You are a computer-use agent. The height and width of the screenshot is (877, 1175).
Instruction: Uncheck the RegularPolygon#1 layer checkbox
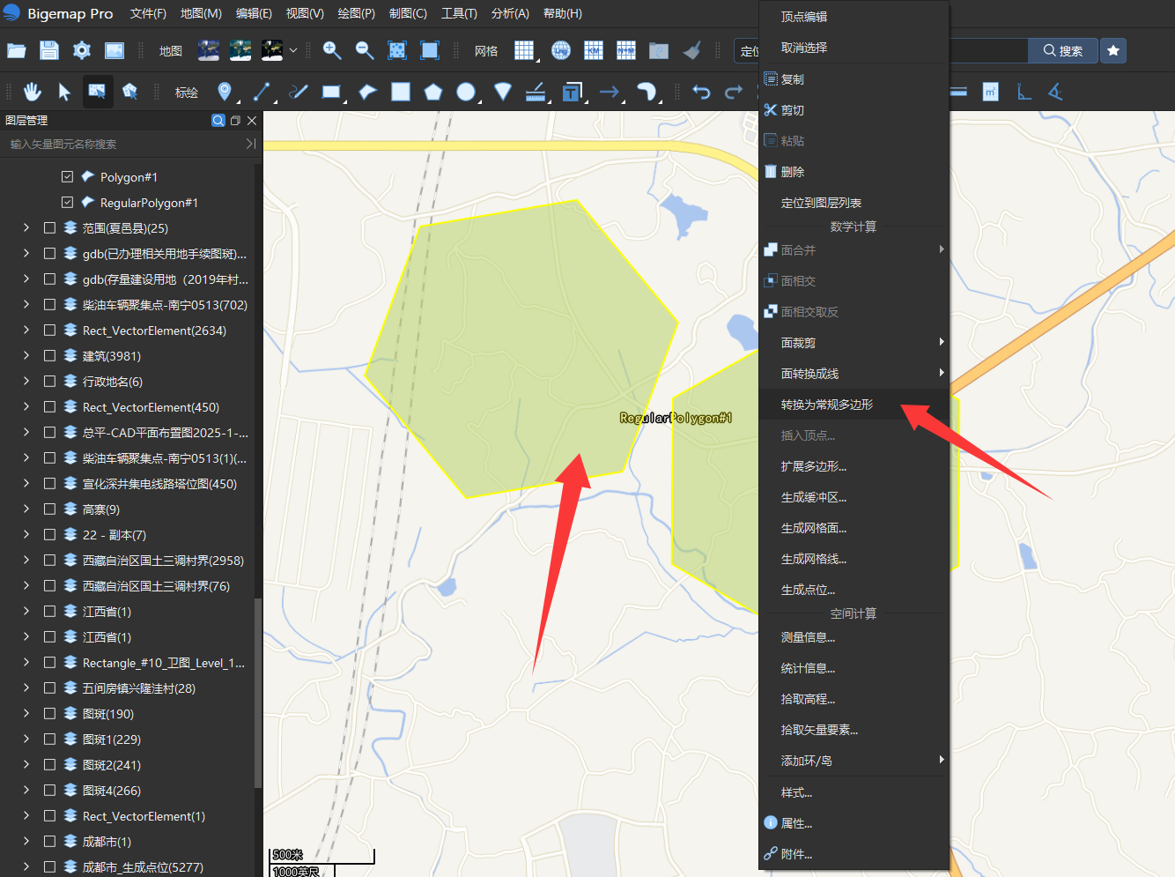(67, 202)
